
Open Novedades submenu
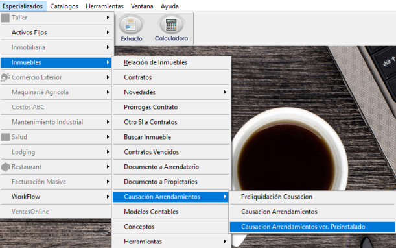pos(171,92)
